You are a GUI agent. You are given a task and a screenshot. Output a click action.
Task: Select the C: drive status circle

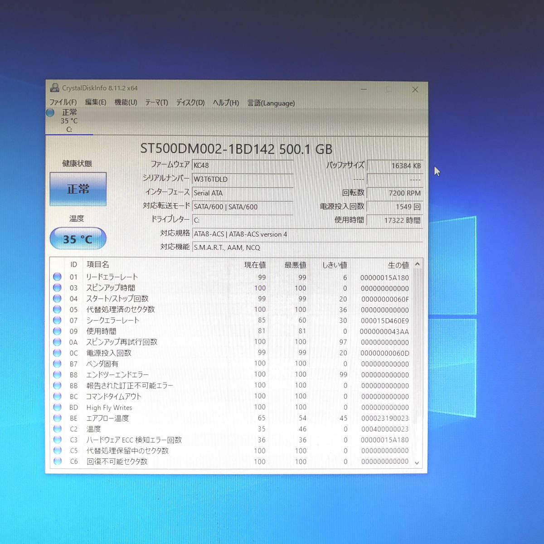coord(50,112)
